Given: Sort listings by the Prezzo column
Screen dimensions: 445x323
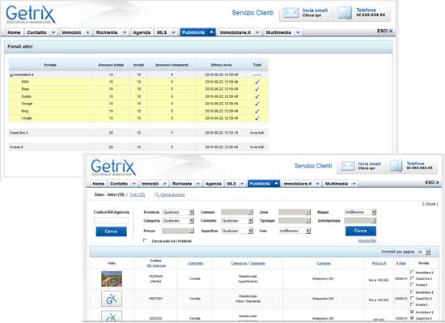Looking at the screenshot, I should (x=379, y=263).
